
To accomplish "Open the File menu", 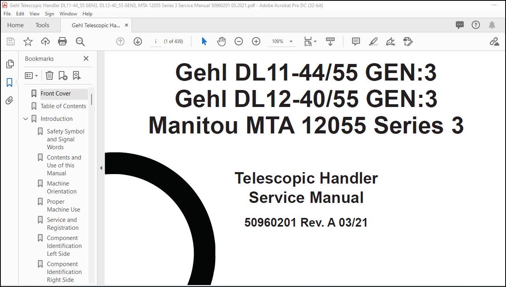I will pos(7,13).
